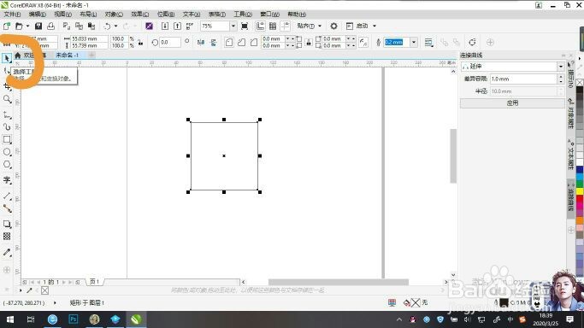Viewport: 584px width, 328px height.
Task: Toggle the Show Grid button
Action: [x=273, y=26]
